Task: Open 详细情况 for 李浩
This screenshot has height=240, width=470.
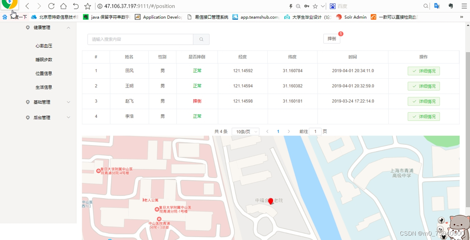Action: 424,117
